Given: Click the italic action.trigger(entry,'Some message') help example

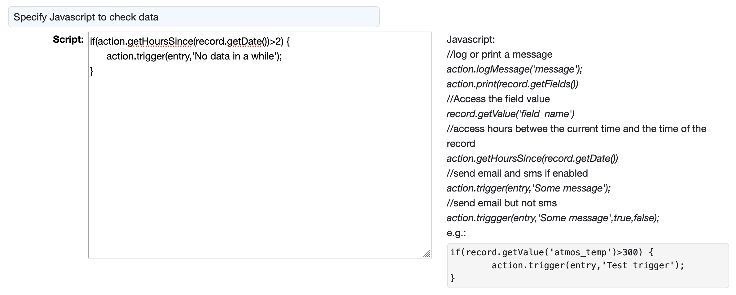Looking at the screenshot, I should point(528,188).
